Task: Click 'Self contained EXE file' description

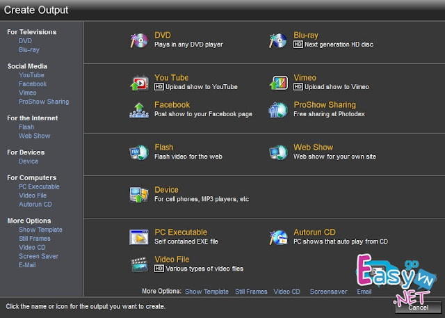Action: (186, 241)
